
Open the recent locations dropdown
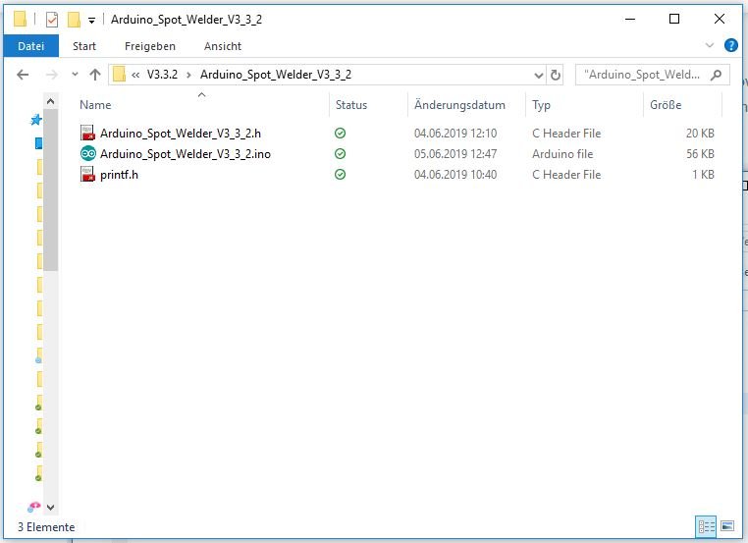coord(75,75)
